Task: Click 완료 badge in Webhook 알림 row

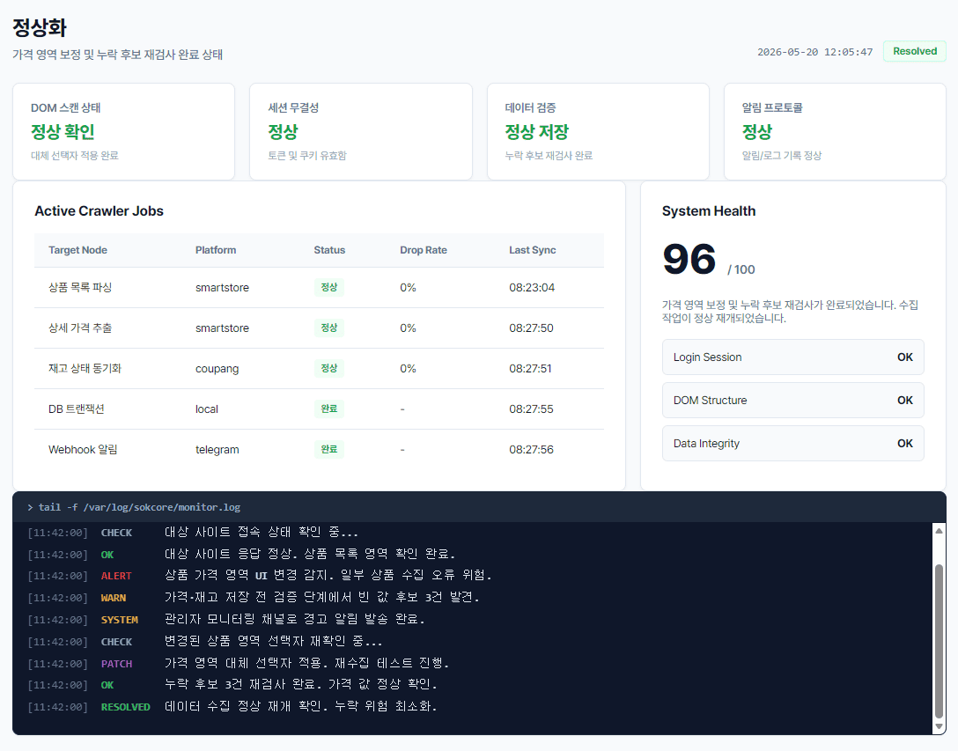Action: [x=328, y=449]
